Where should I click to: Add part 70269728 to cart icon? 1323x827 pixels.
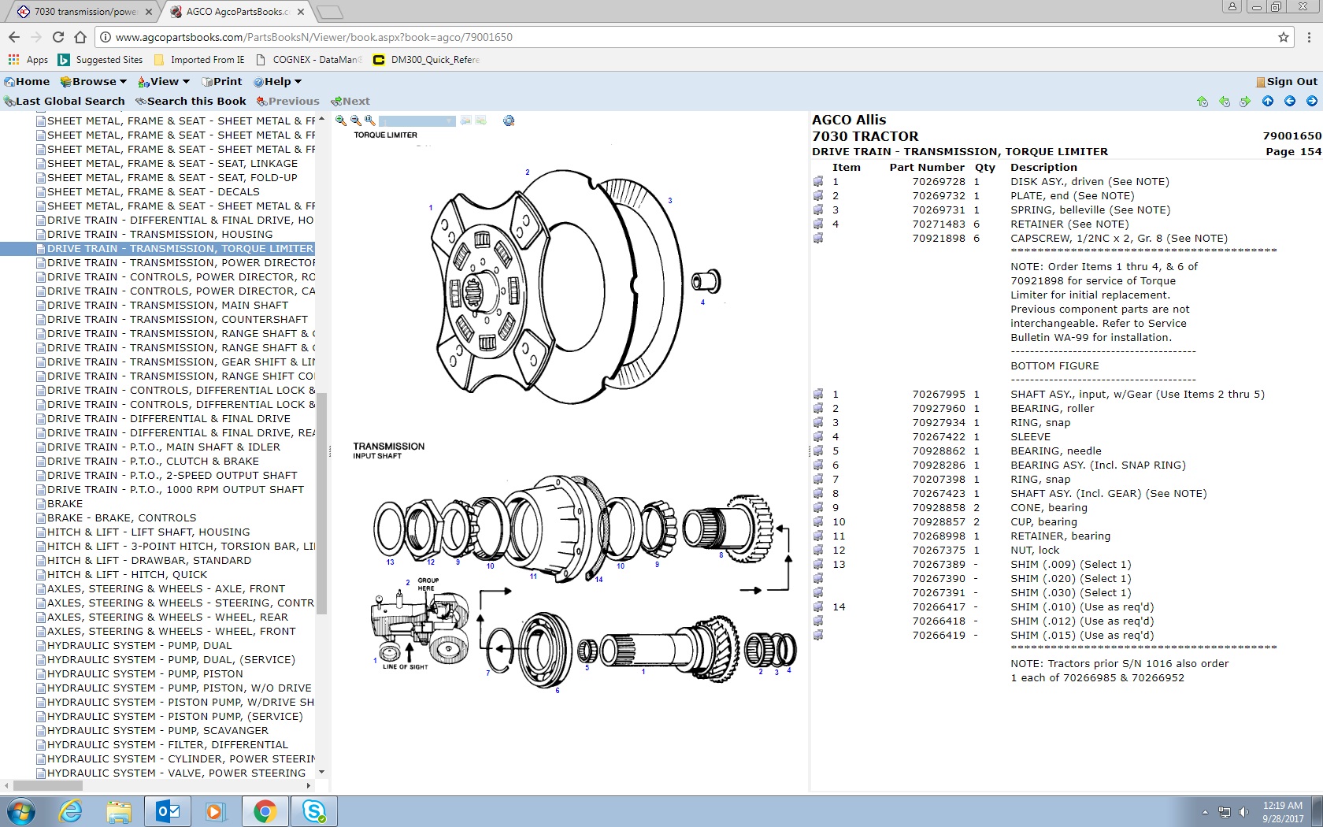pyautogui.click(x=818, y=181)
